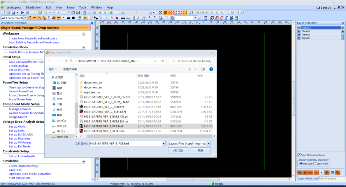Screen dimensions: 346x187
Task: Click the blue Start simulation arrow icon
Action: 22,13
